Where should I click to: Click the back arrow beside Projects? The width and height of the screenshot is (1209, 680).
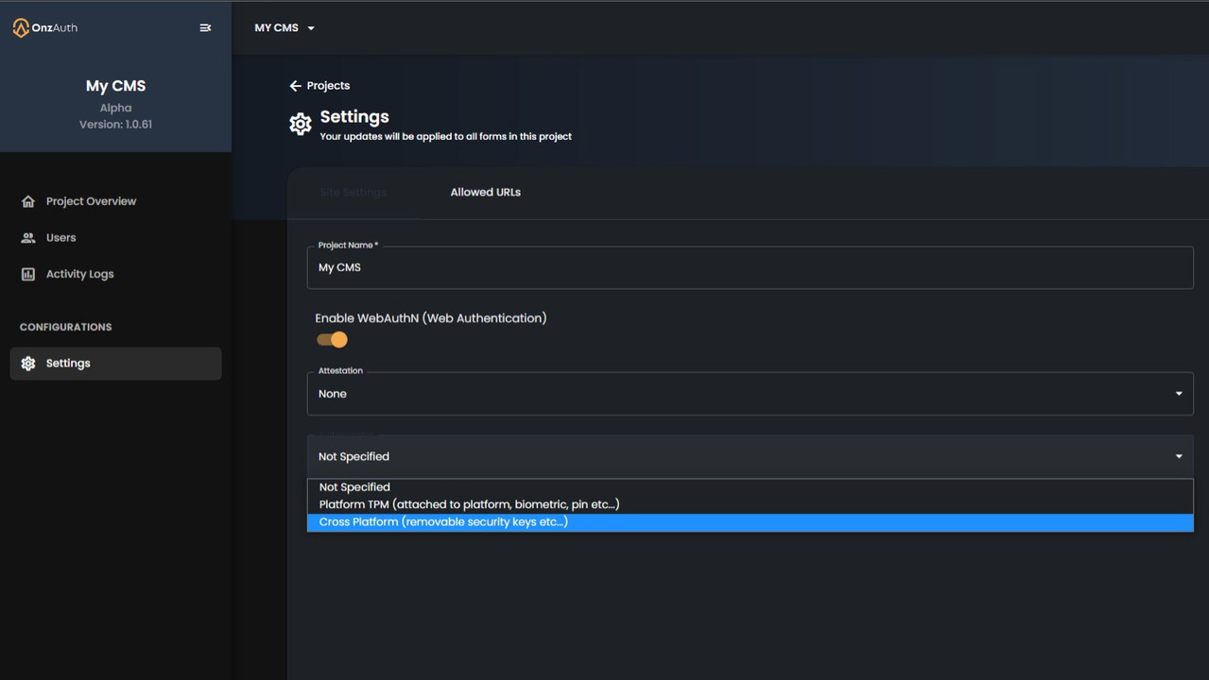(x=295, y=86)
